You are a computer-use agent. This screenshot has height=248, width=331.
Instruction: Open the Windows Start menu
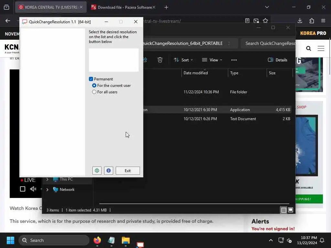tap(10, 240)
